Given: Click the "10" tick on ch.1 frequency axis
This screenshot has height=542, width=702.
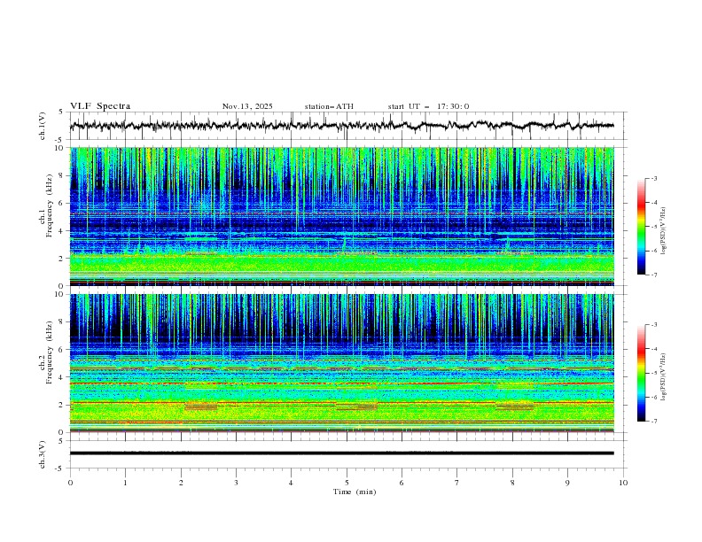Looking at the screenshot, I should point(60,148).
